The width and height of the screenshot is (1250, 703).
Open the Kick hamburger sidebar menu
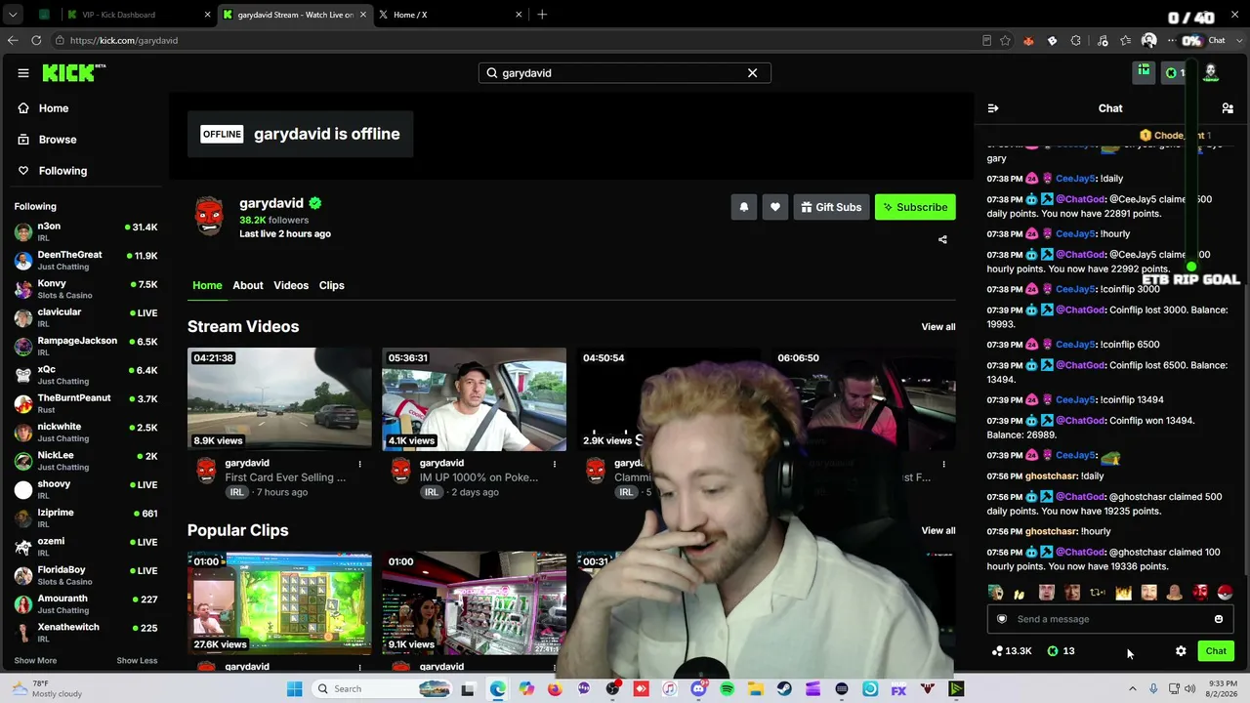click(23, 73)
